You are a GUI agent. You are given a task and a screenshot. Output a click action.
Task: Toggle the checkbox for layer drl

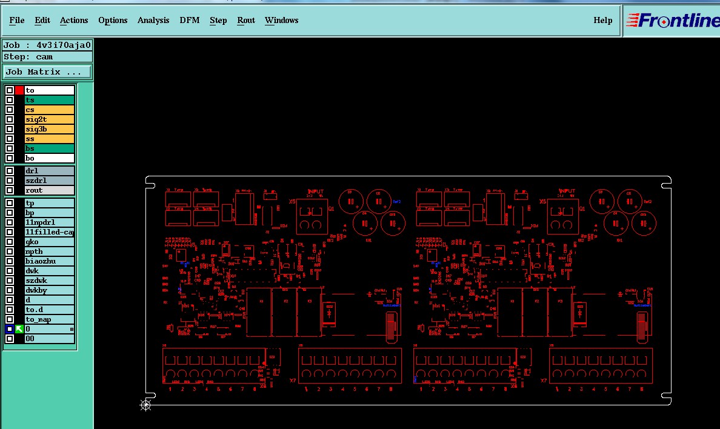(x=10, y=170)
